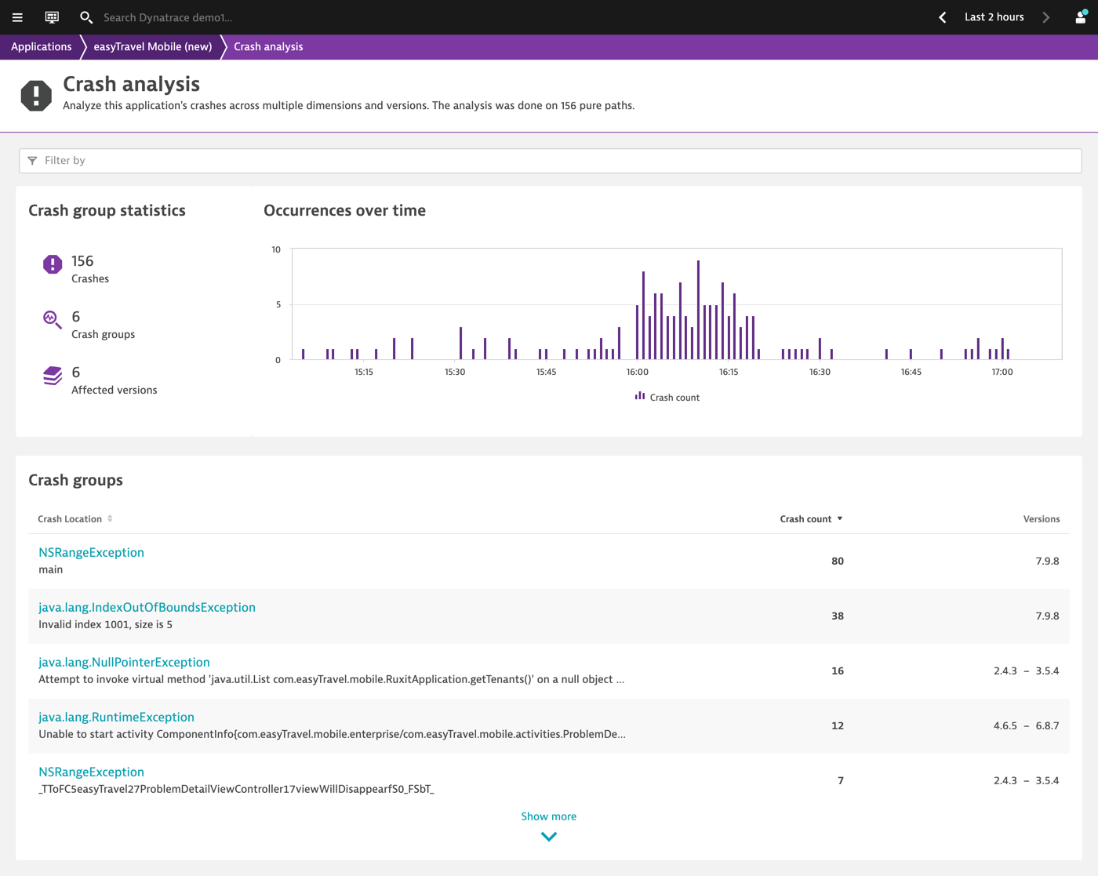Image resolution: width=1098 pixels, height=876 pixels.
Task: Click Crash count sort arrow
Action: point(840,518)
